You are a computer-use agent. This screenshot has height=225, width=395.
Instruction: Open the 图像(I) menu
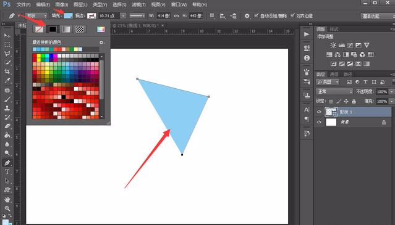pyautogui.click(x=62, y=4)
